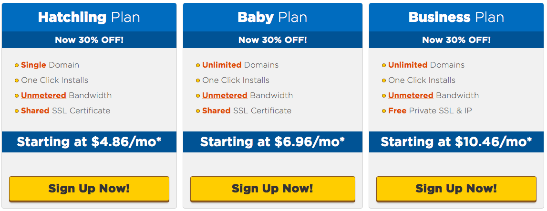547x211 pixels.
Task: Click bullet beside Hatchling Shared SSL Certificate
Action: coord(17,111)
